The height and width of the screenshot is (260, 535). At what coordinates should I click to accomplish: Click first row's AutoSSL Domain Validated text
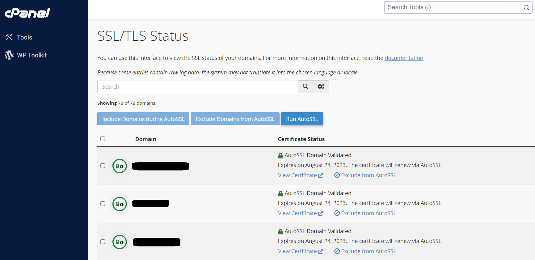[x=318, y=155]
